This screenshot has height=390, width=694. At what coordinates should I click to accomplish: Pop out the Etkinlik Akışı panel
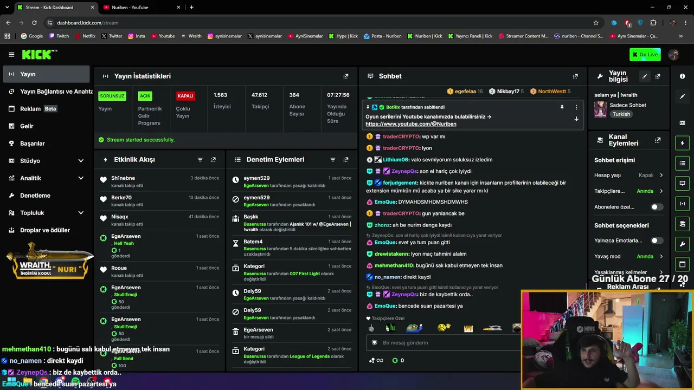pyautogui.click(x=213, y=160)
